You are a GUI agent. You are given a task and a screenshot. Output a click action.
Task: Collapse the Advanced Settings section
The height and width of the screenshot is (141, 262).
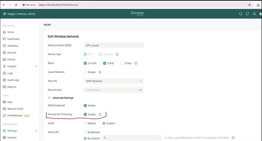[49, 98]
